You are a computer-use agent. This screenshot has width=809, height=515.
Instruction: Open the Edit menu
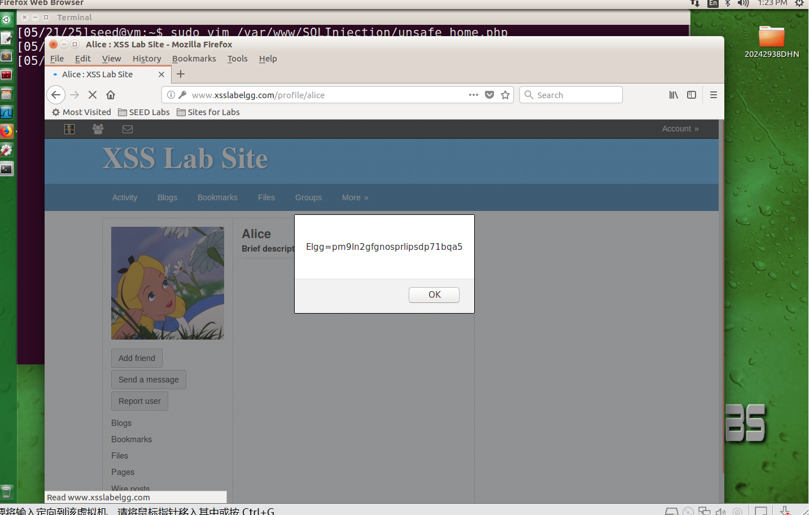pyautogui.click(x=82, y=59)
